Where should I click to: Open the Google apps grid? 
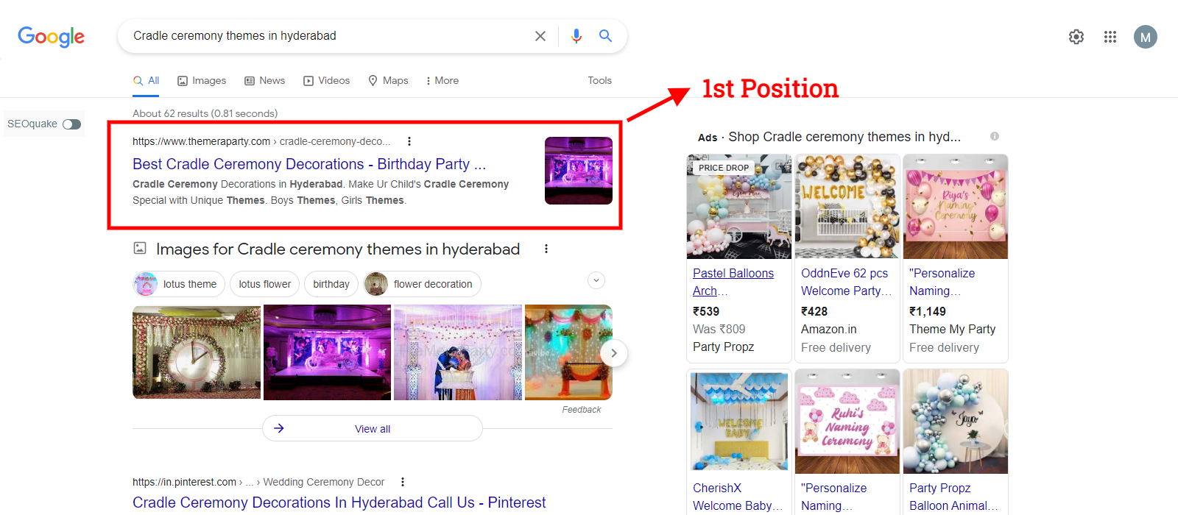[1110, 37]
